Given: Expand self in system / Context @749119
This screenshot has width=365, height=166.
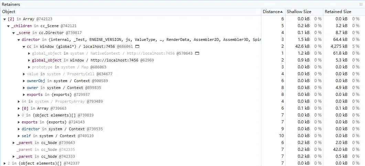Looking at the screenshot, I should [19, 136].
